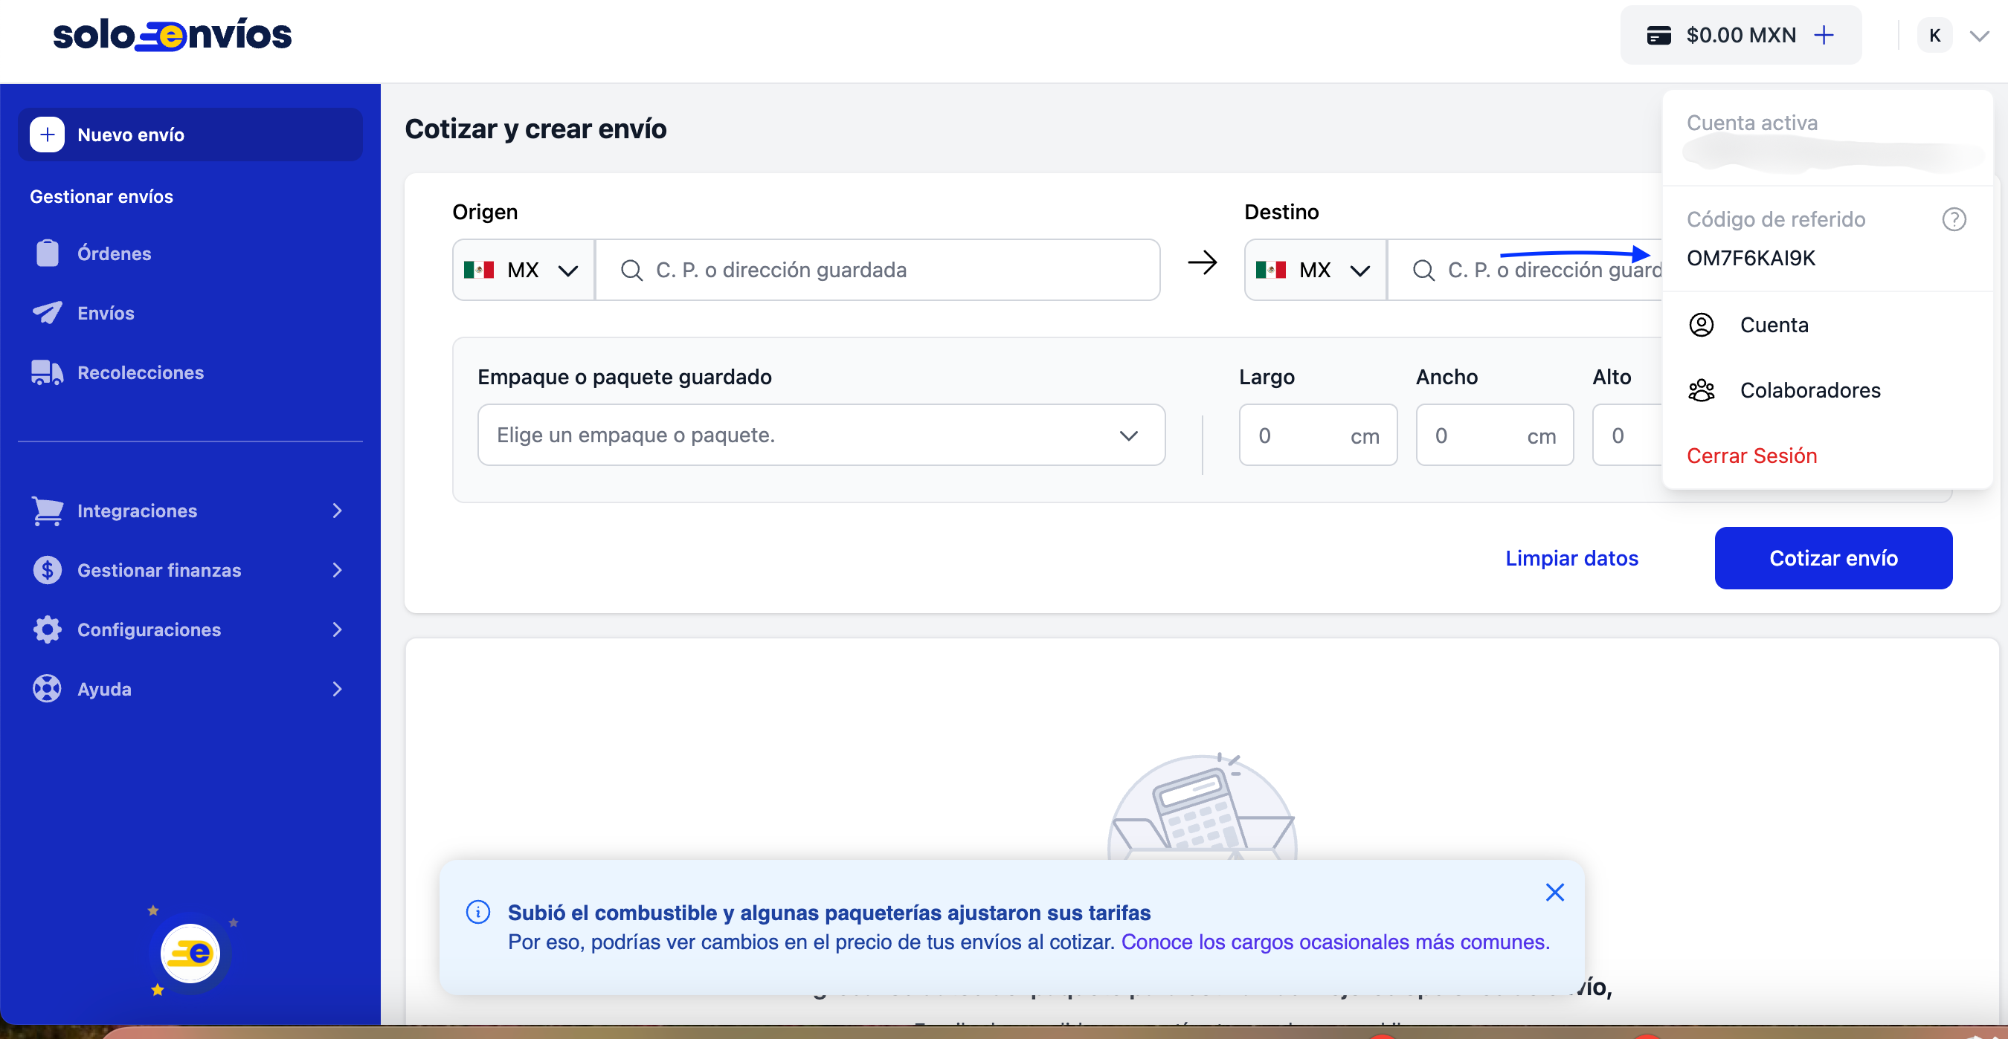Click the origin postal code search field
This screenshot has height=1039, width=2008.
[x=889, y=271]
